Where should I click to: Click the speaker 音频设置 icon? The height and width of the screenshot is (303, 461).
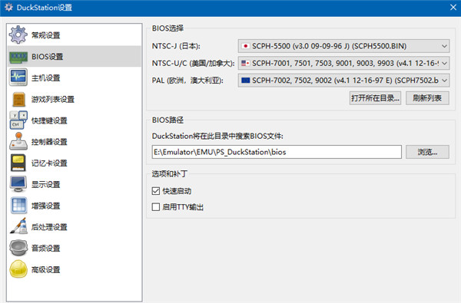pos(18,248)
